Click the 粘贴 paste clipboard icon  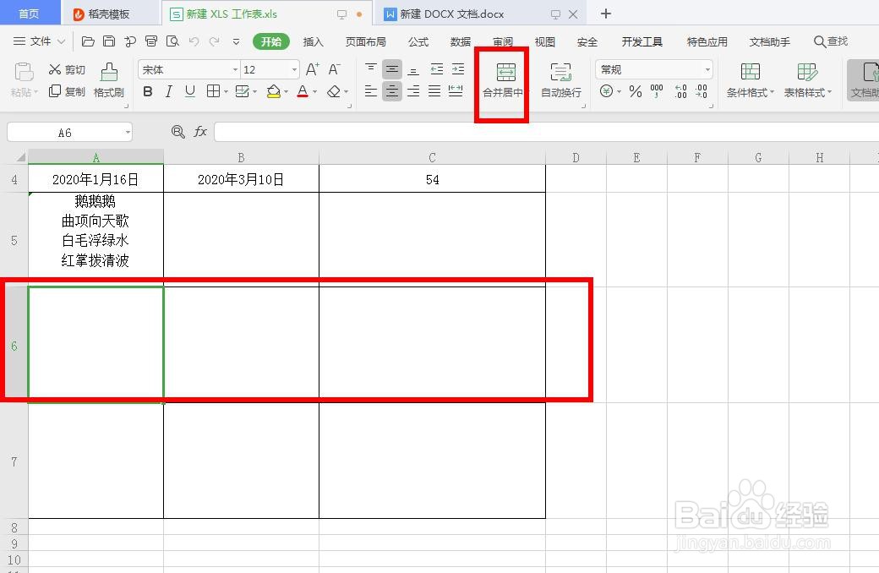click(x=25, y=73)
